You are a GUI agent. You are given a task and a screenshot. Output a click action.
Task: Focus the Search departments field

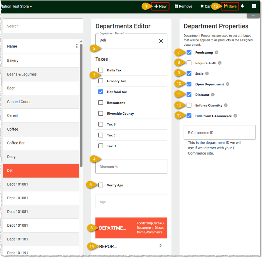point(43,26)
